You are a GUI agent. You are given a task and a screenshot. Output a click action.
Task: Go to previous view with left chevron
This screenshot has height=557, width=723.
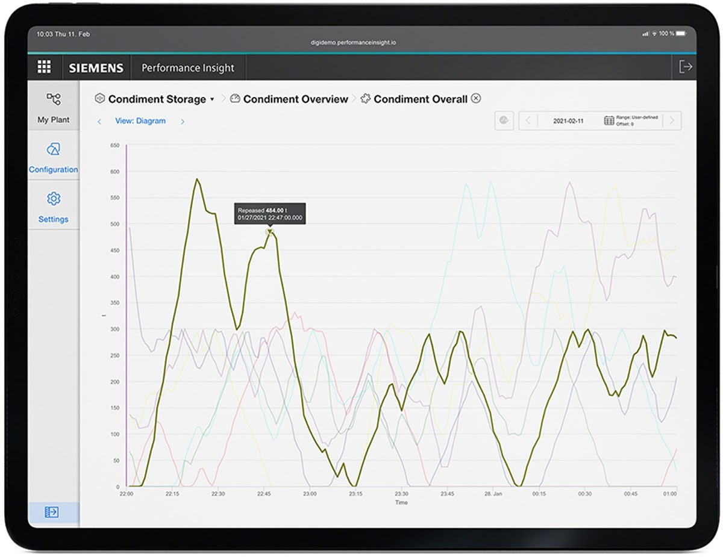point(99,122)
